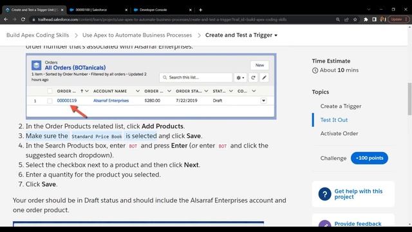412x232 pixels.
Task: Open Use Apex to Automate Business Processes breadcrumb
Action: click(x=137, y=35)
